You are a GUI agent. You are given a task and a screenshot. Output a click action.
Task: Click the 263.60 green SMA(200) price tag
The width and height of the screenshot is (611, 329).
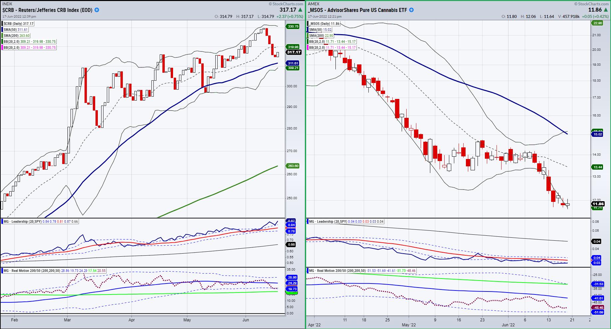click(x=293, y=166)
